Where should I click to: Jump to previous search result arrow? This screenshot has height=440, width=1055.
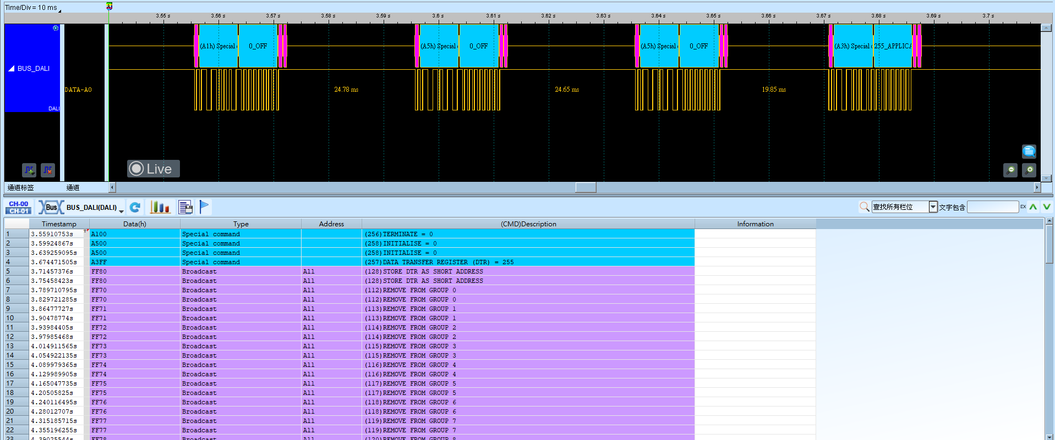coord(1034,207)
